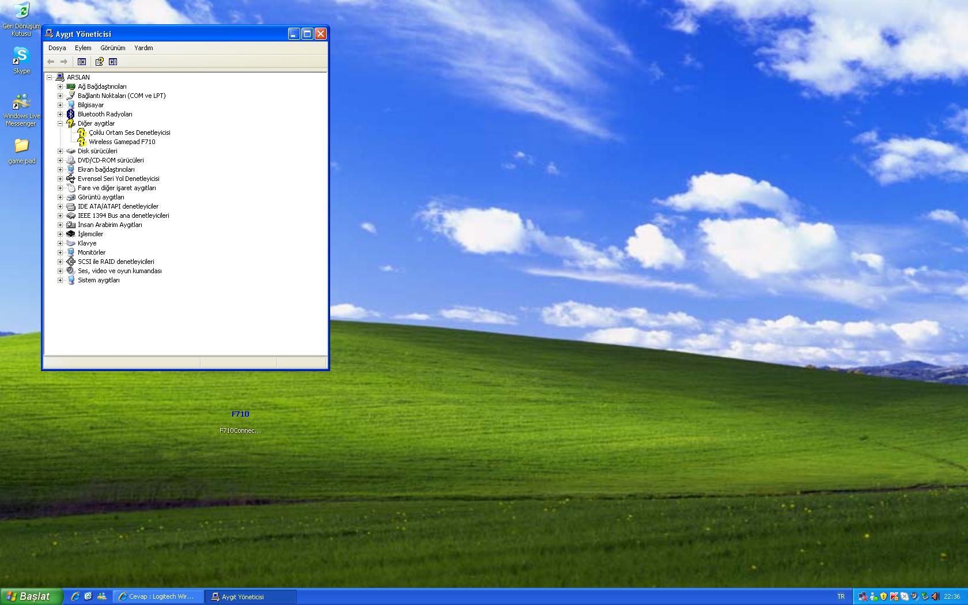Click the F710Connec... desktop item
Image resolution: width=968 pixels, height=605 pixels.
[x=240, y=430]
